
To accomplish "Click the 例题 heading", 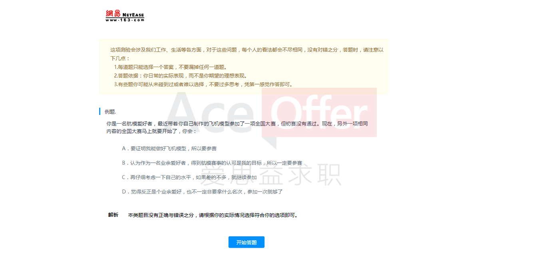I will (110, 112).
